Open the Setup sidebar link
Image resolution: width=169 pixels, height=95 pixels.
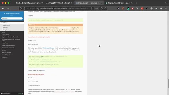click(x=3, y=32)
